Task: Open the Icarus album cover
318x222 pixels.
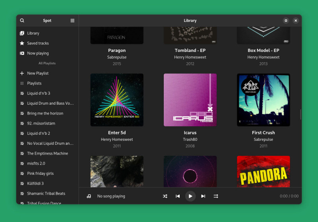Action: (190, 100)
